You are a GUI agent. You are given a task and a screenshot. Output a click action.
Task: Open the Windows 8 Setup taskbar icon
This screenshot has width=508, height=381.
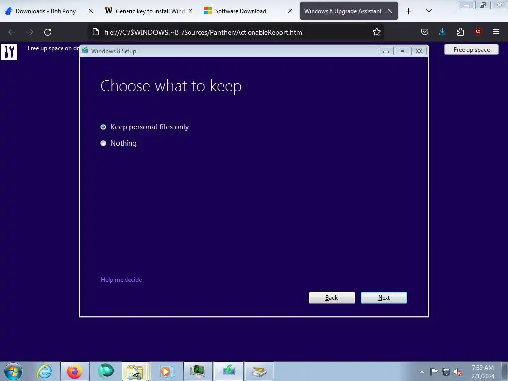tap(228, 371)
